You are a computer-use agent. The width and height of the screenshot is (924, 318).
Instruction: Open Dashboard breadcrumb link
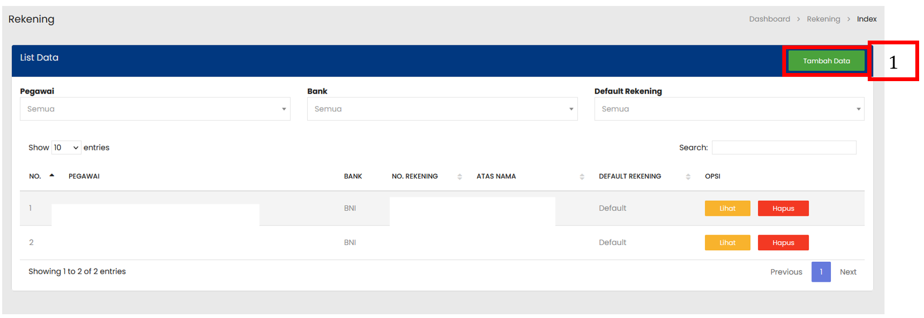point(769,19)
